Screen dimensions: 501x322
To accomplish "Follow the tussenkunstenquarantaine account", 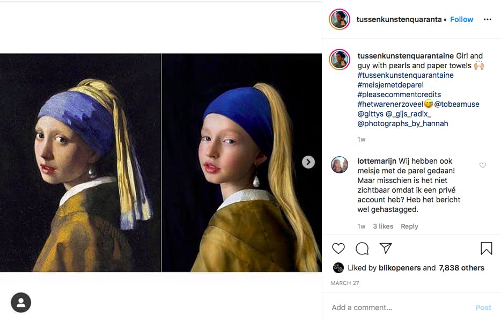I will click(x=461, y=19).
